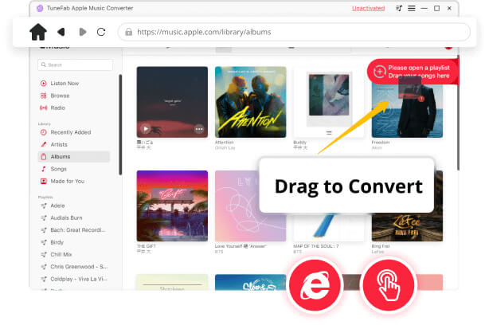Open the Adele playlist
489x325 pixels.
57,206
